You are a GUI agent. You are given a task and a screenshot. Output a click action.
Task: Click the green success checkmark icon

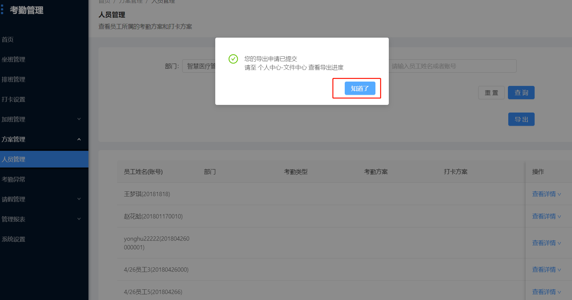click(233, 59)
